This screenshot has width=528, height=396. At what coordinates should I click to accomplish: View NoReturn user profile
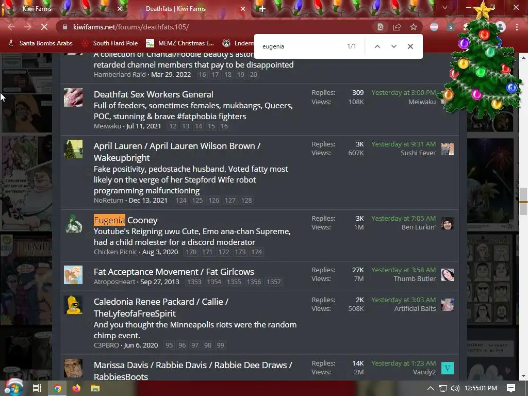pos(108,201)
